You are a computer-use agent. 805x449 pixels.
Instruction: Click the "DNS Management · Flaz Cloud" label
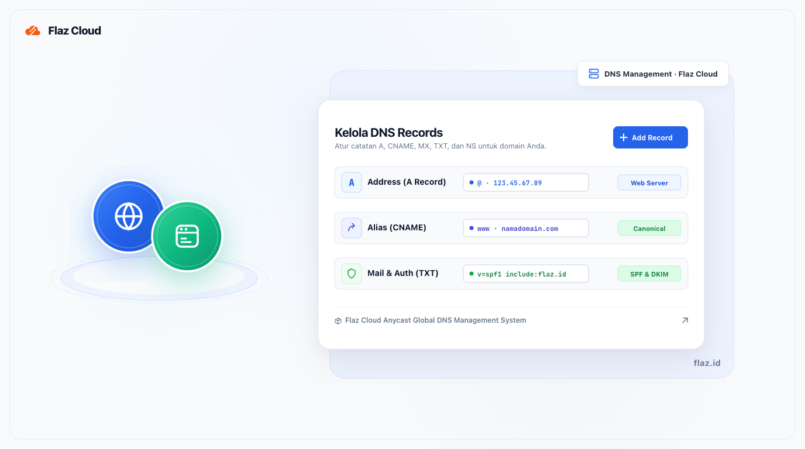(661, 74)
